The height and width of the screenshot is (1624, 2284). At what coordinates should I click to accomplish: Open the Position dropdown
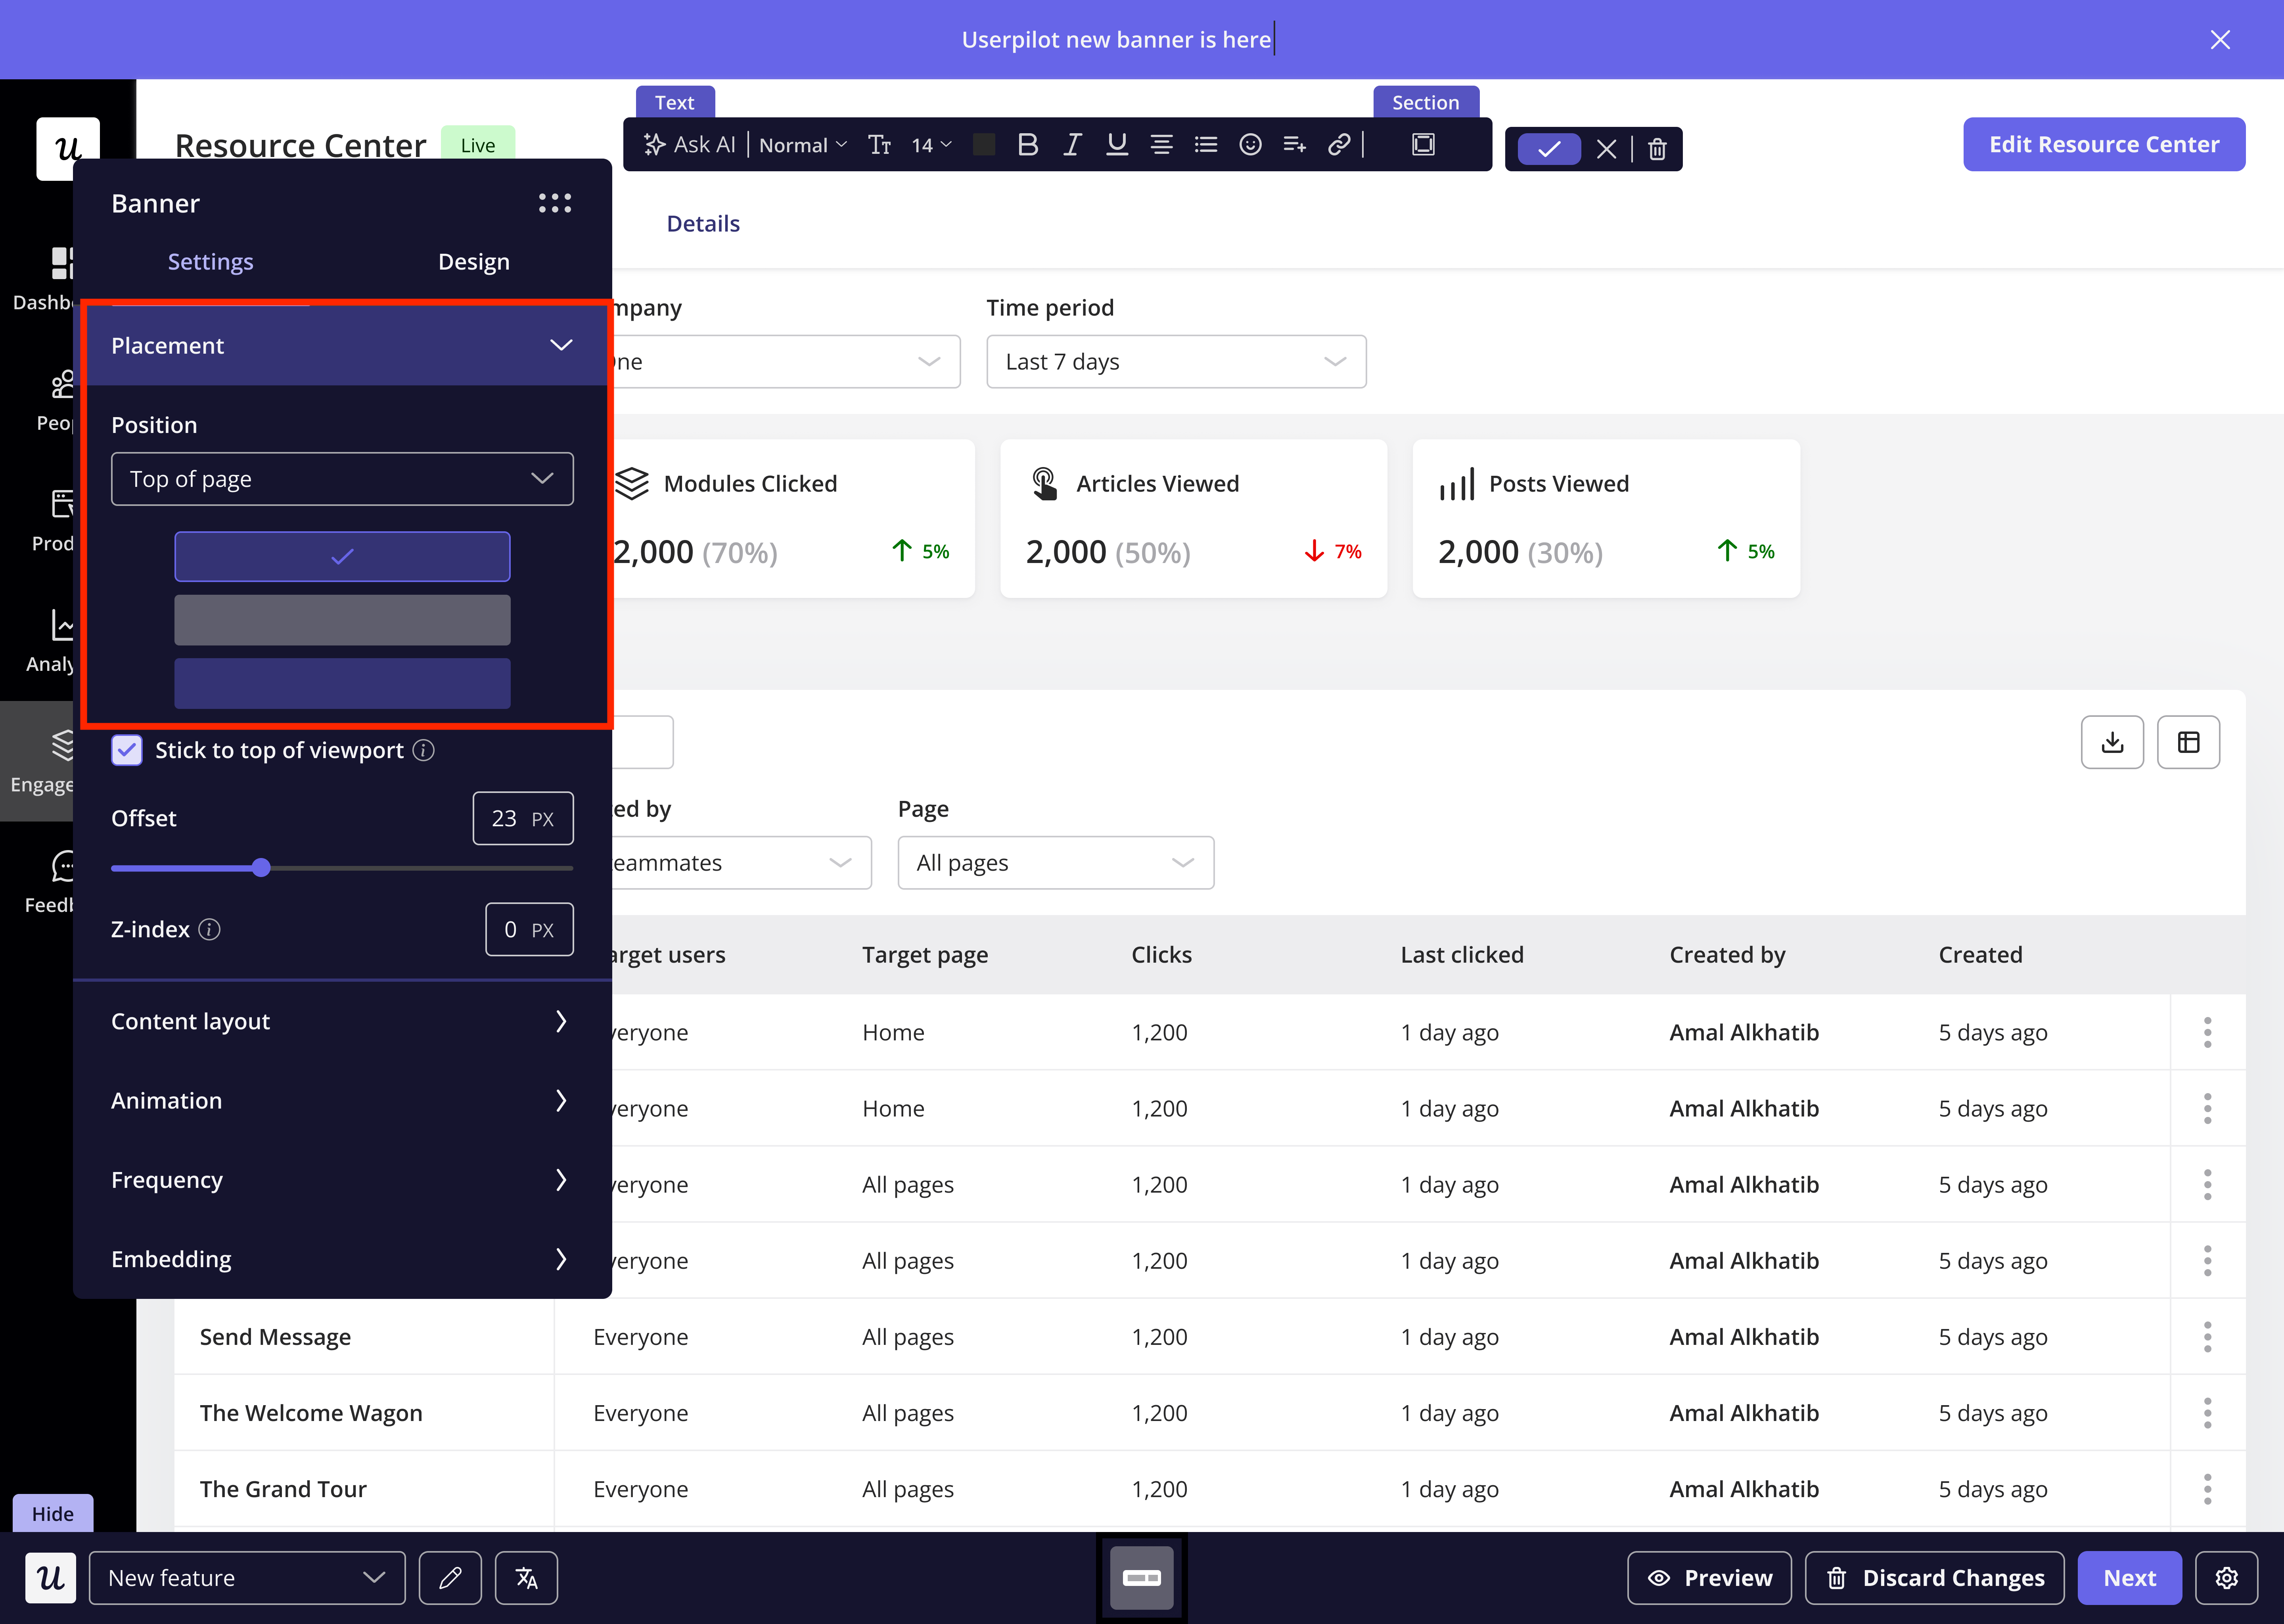(342, 479)
